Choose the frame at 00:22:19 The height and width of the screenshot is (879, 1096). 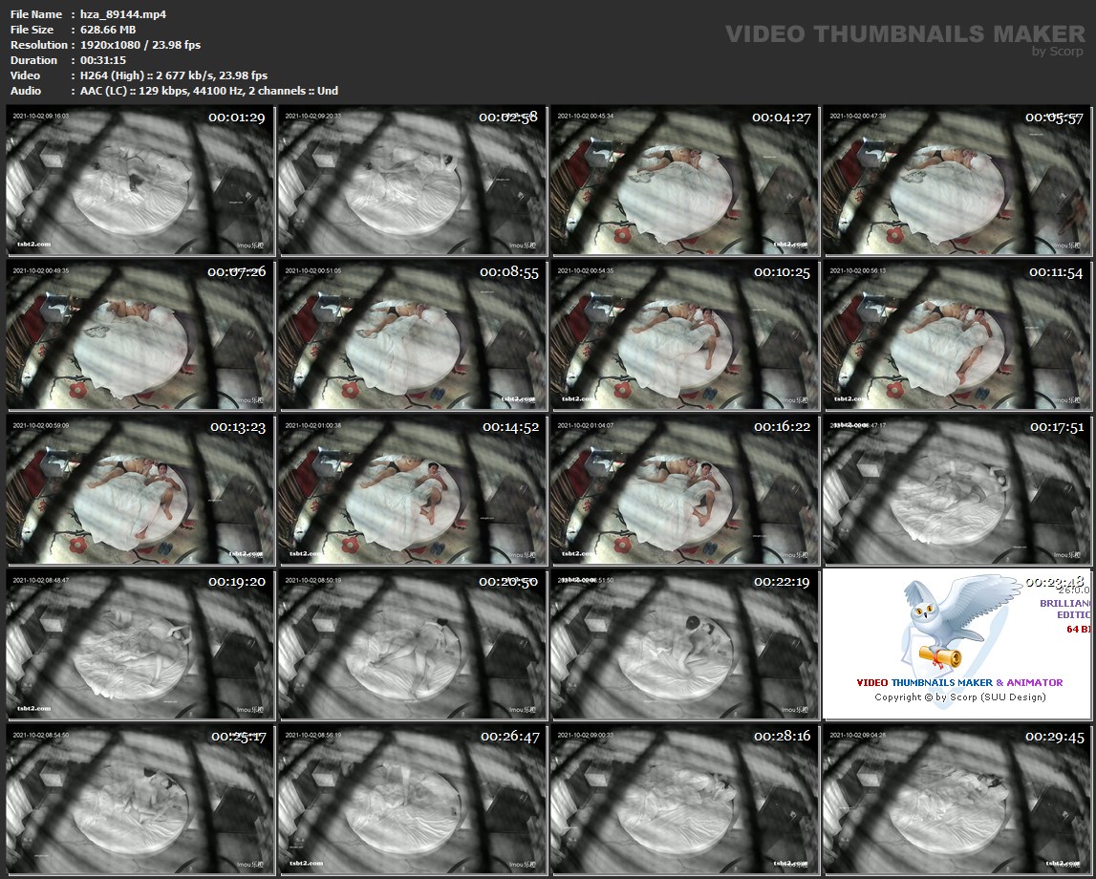(685, 644)
